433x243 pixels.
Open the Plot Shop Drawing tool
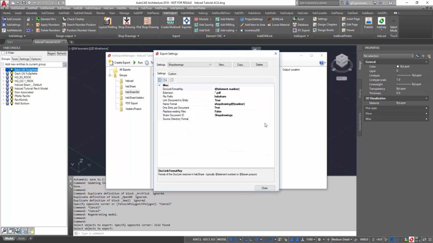(147, 23)
